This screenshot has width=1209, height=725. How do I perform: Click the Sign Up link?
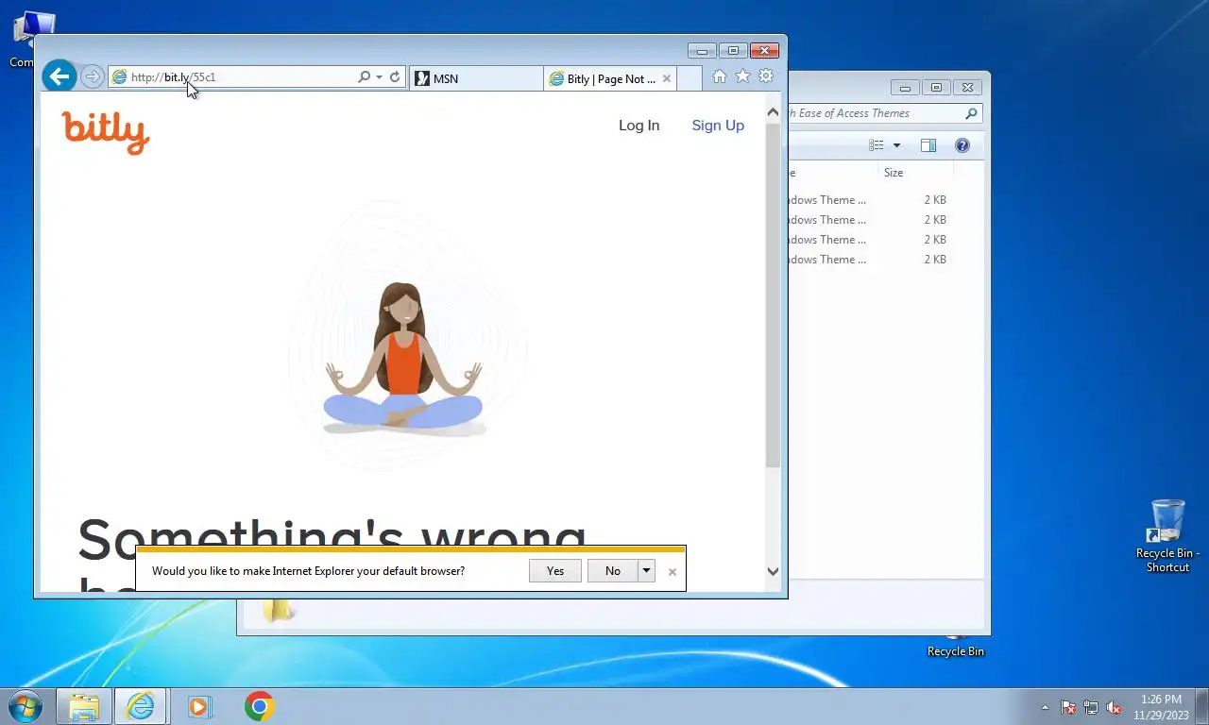718,126
